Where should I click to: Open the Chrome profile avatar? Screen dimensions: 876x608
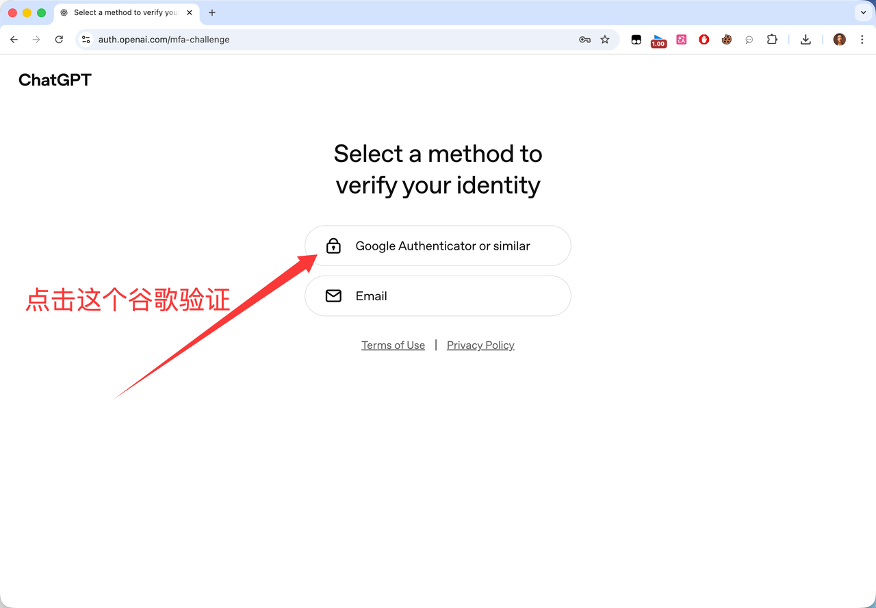point(840,40)
